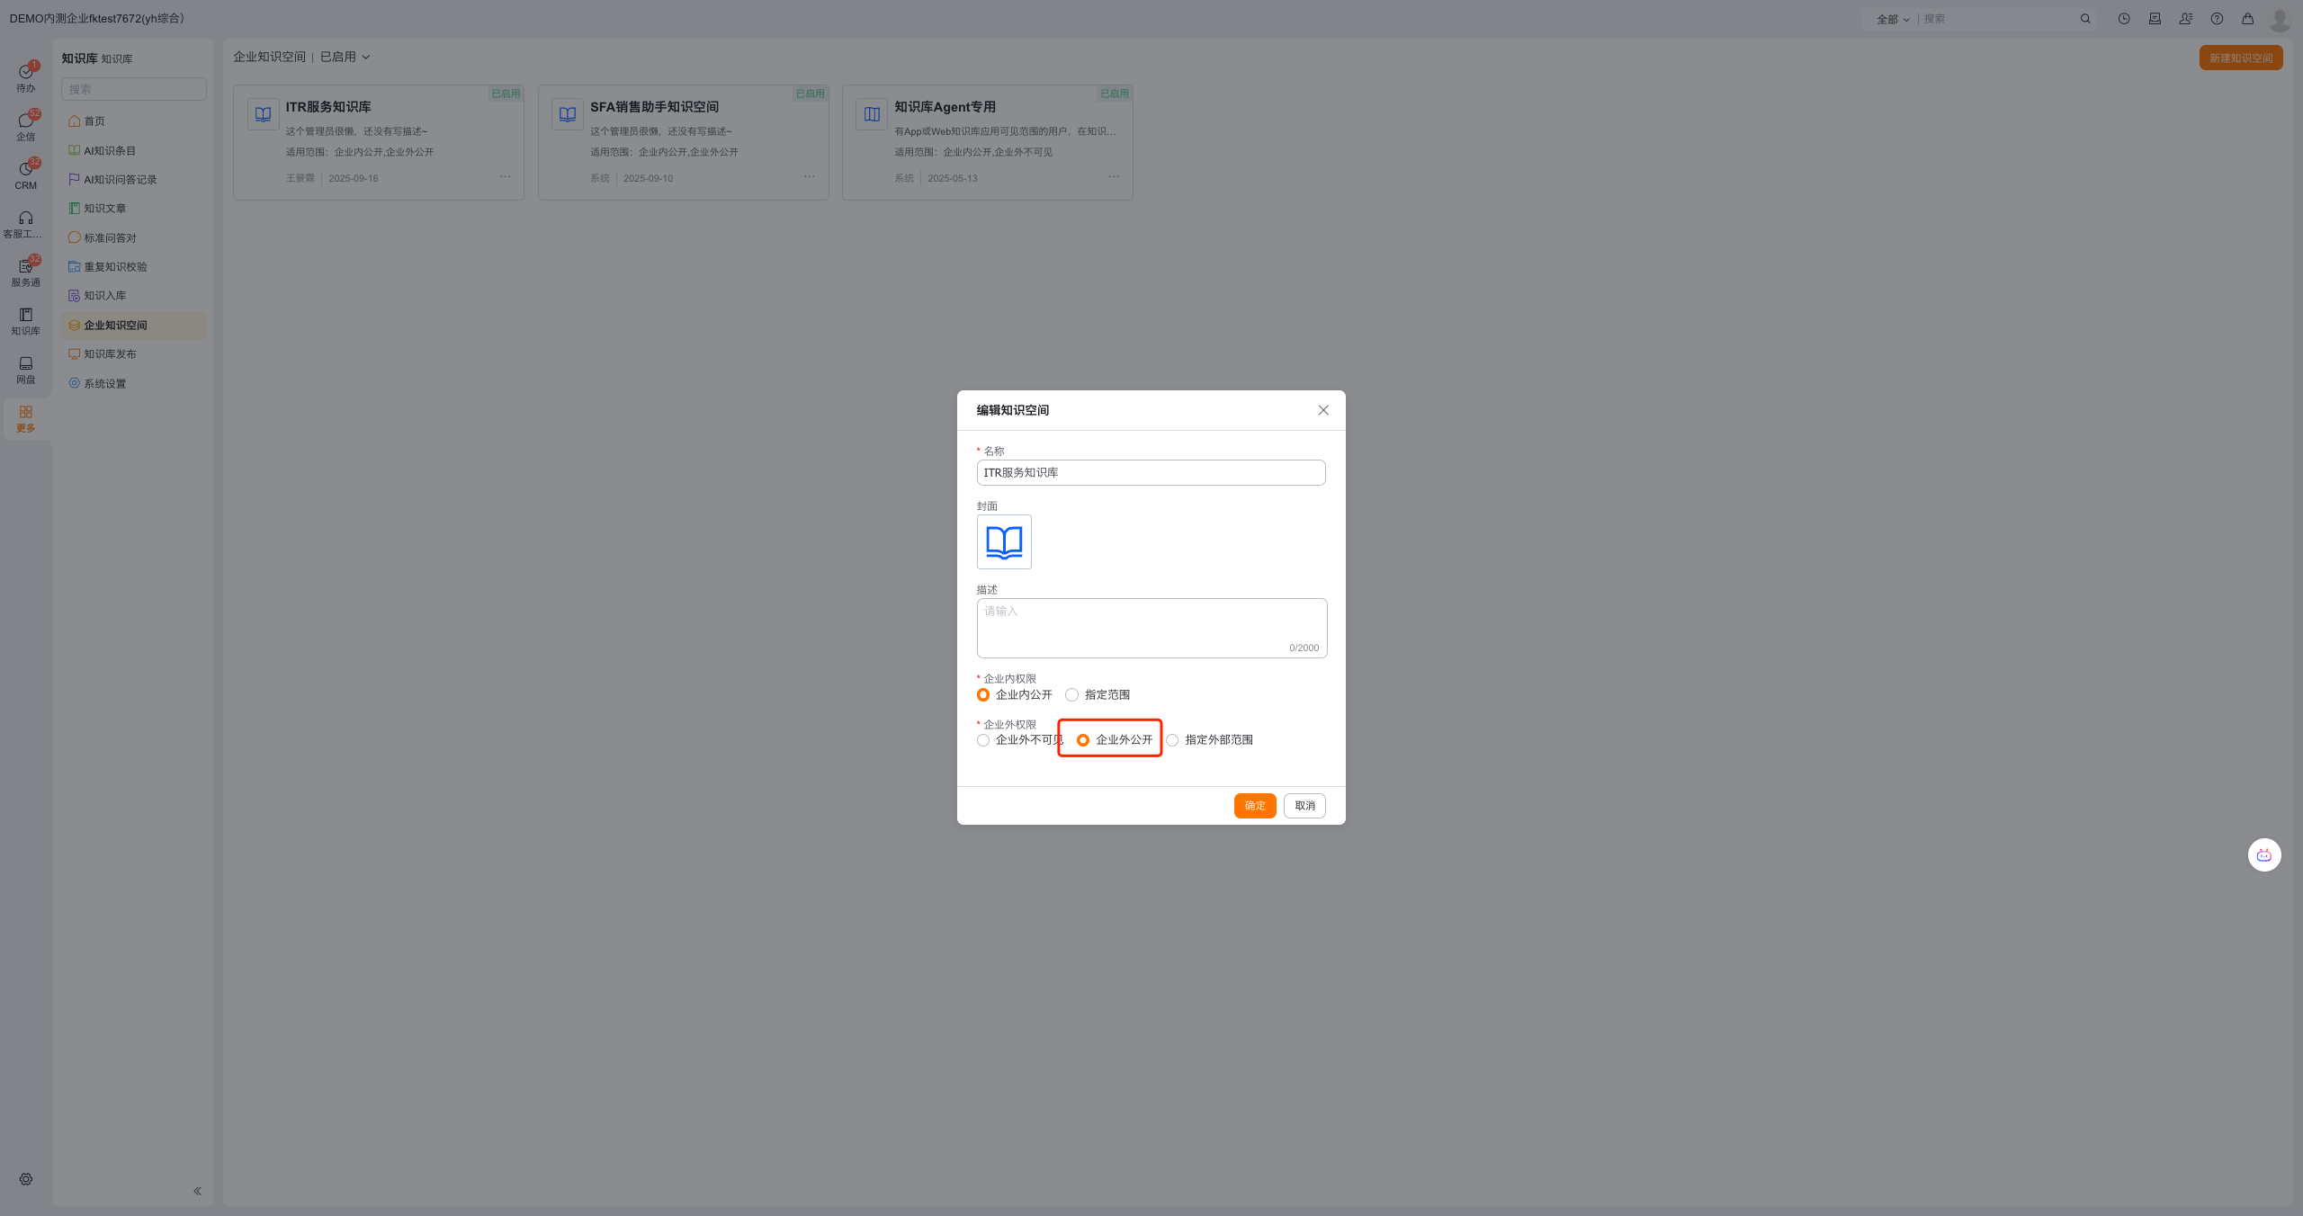
Task: Click into the 描述 text area
Action: [x=1151, y=627]
